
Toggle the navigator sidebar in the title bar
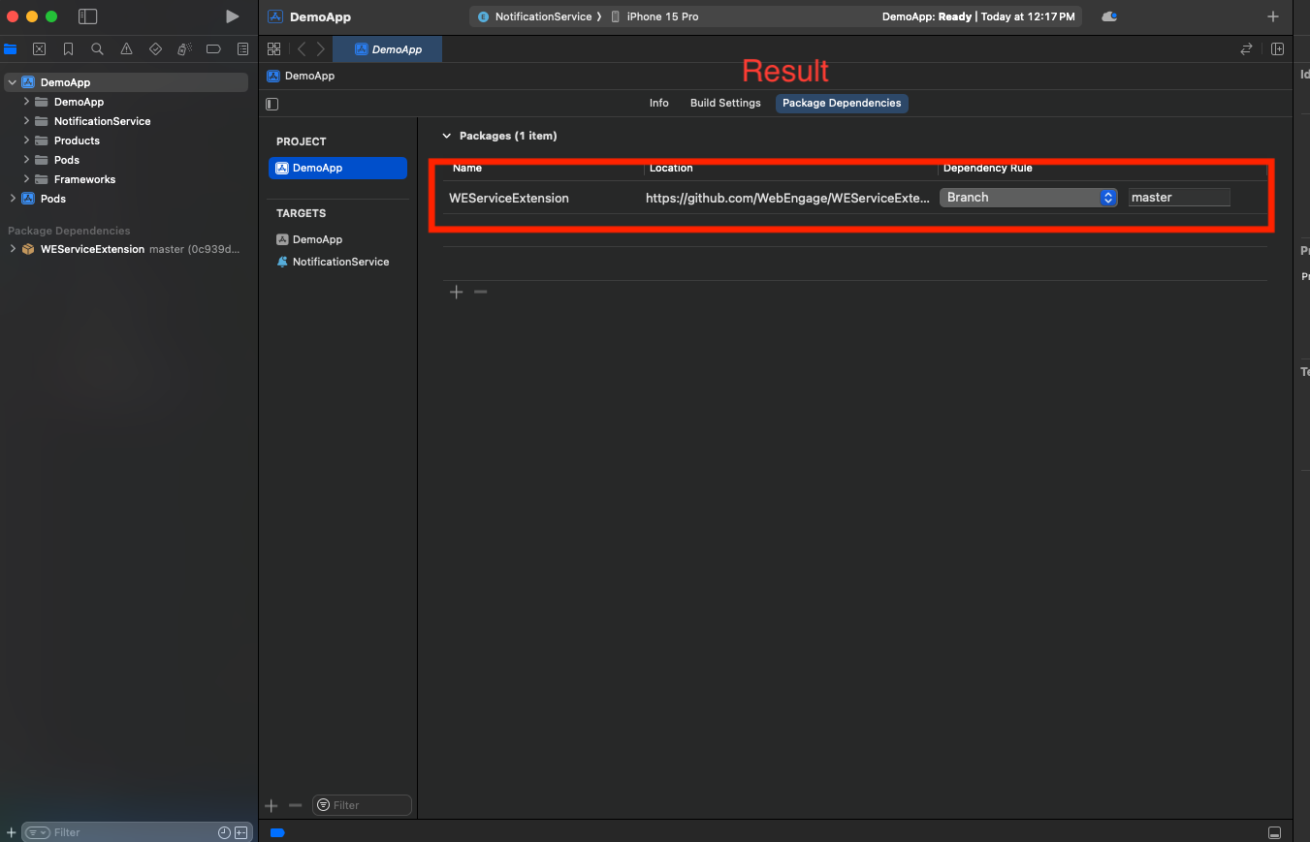click(x=88, y=16)
